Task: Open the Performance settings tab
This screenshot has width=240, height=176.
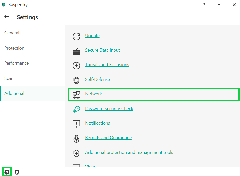Action: coord(17,63)
